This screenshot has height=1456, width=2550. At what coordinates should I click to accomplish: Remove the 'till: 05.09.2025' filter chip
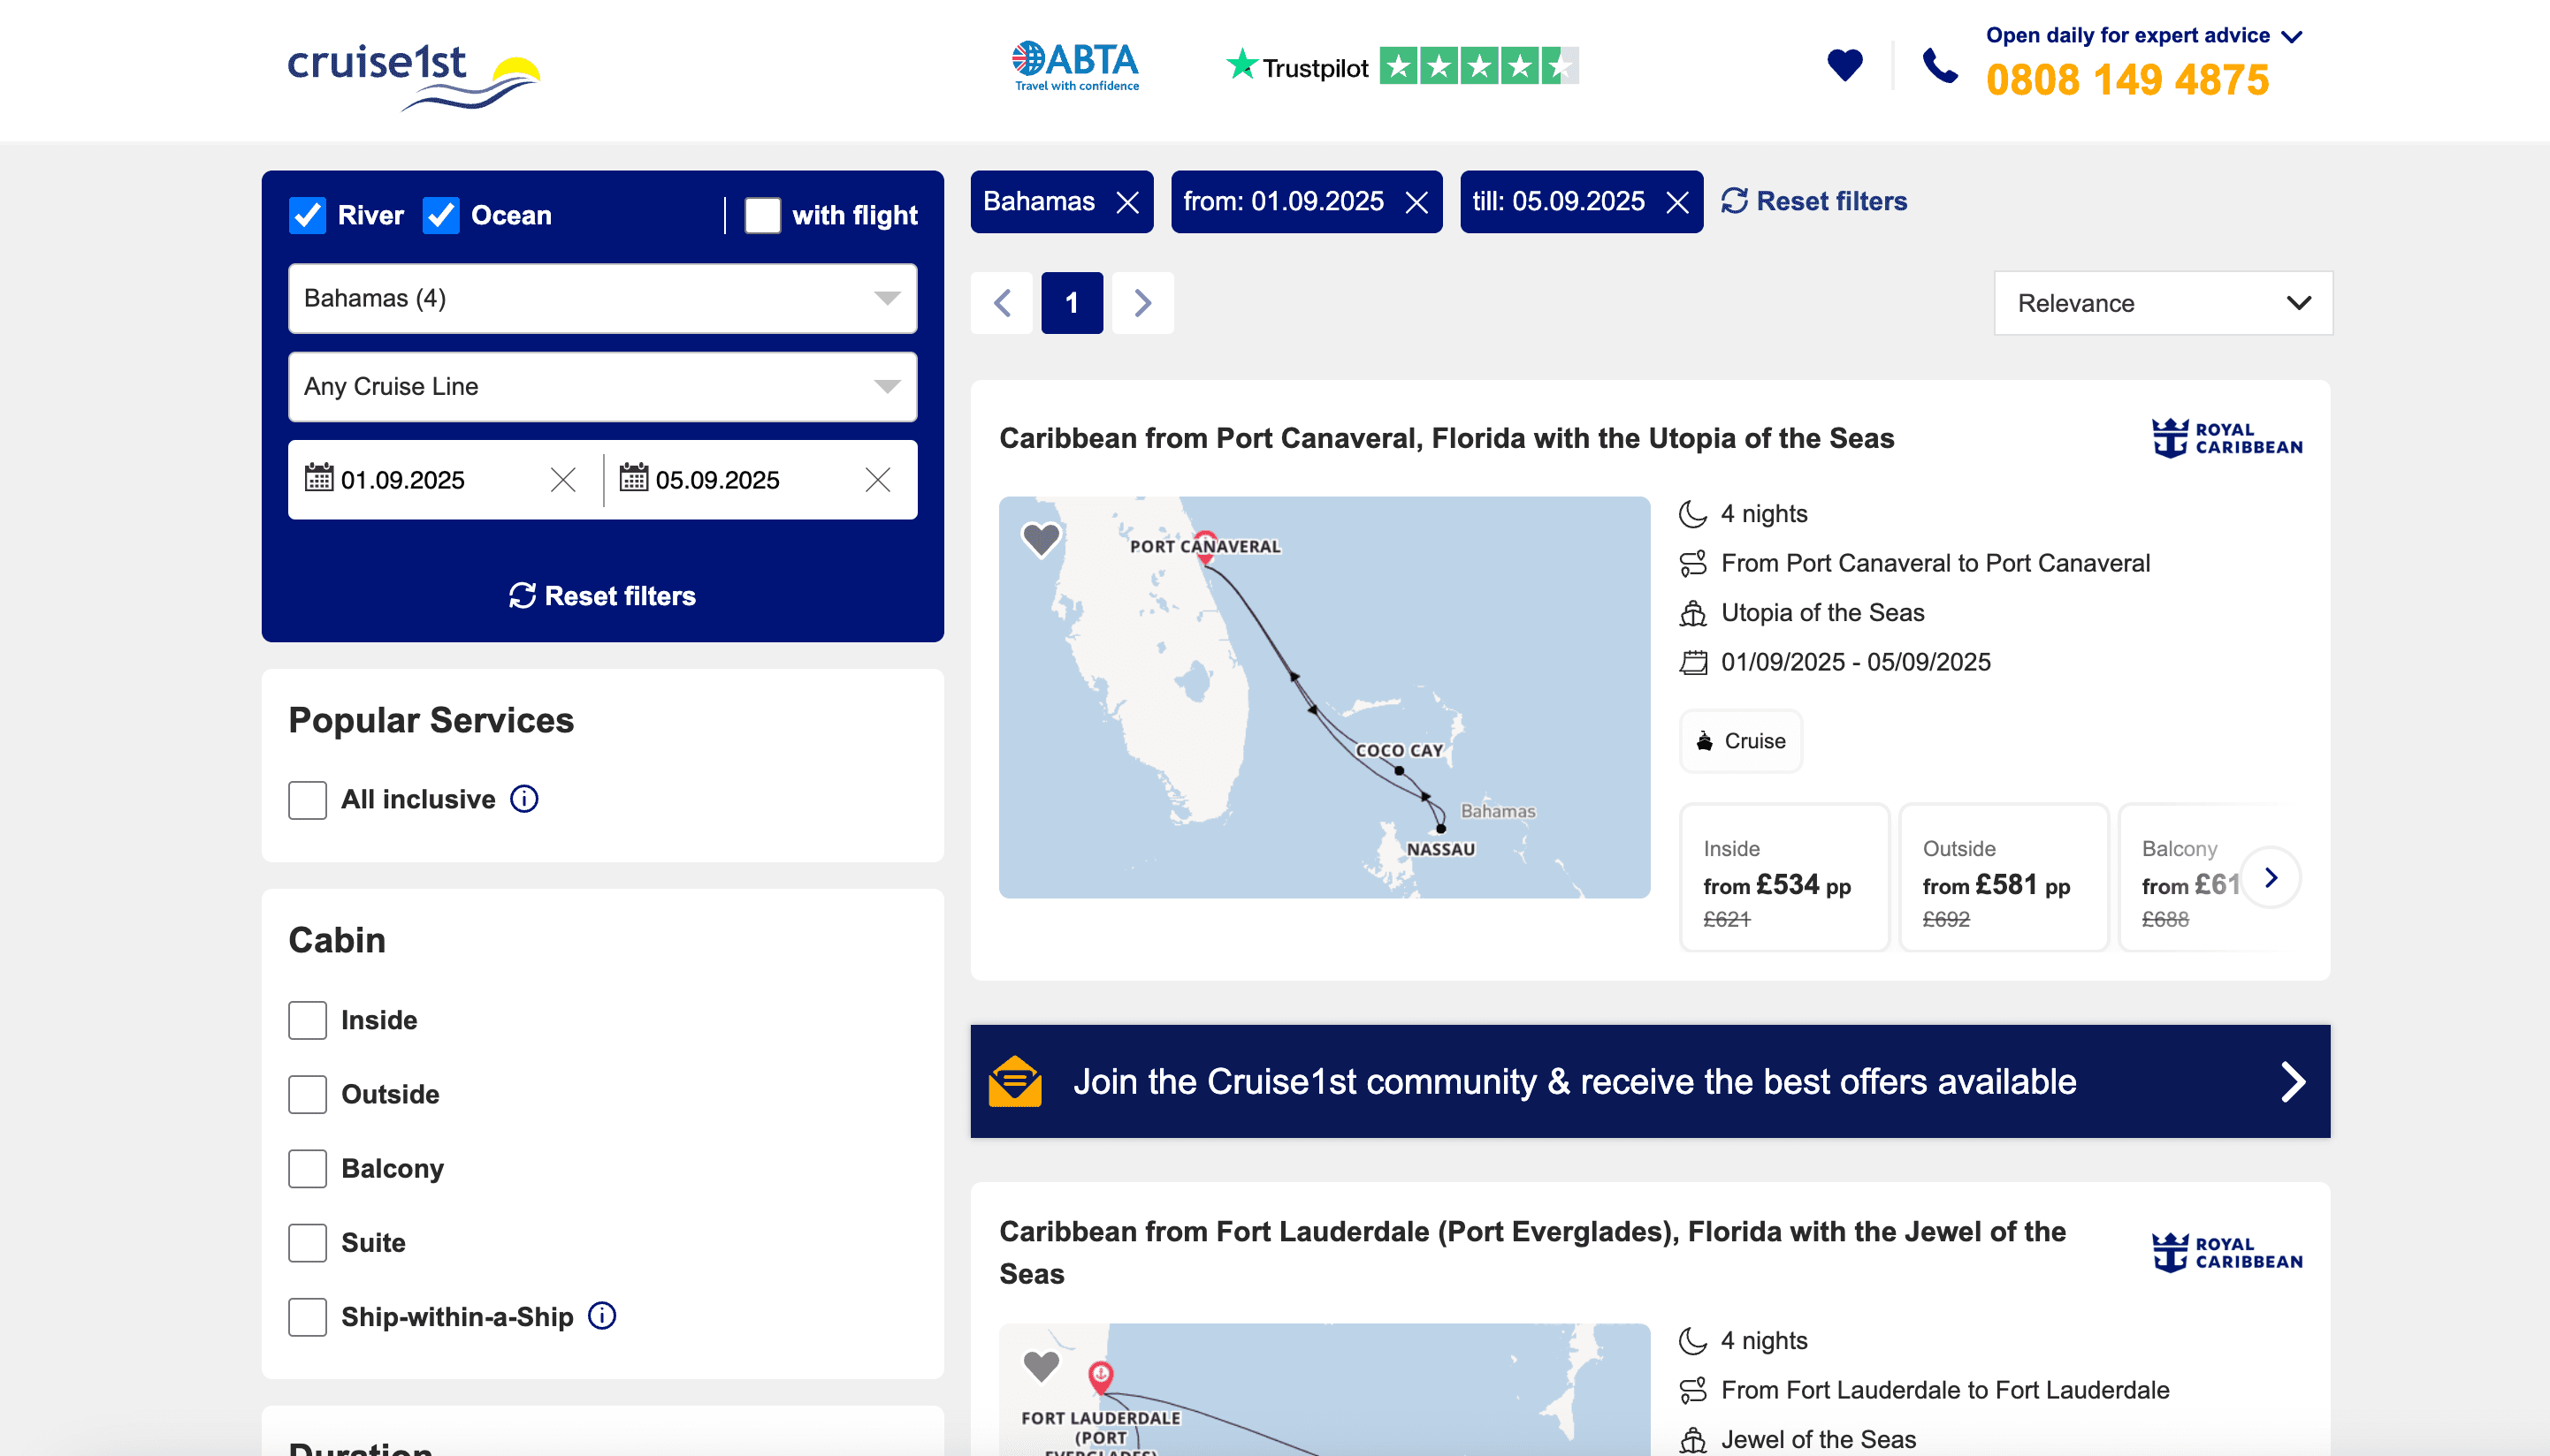pos(1677,202)
